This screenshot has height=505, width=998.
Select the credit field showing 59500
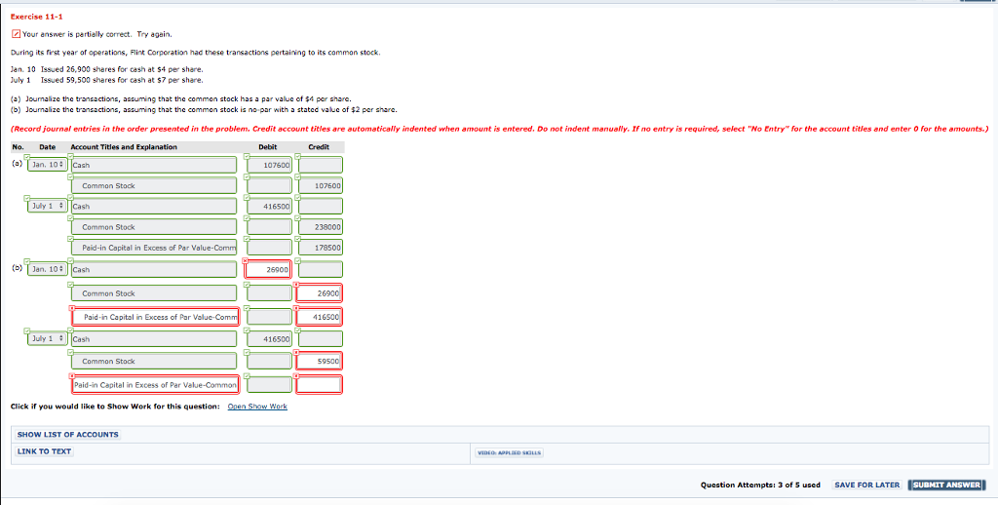[320, 361]
